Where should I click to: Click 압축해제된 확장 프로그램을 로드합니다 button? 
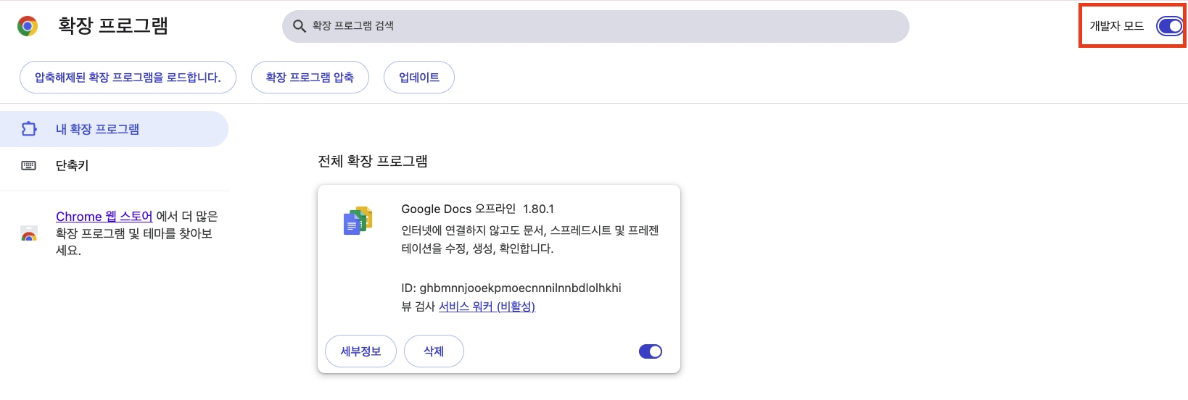coord(128,78)
